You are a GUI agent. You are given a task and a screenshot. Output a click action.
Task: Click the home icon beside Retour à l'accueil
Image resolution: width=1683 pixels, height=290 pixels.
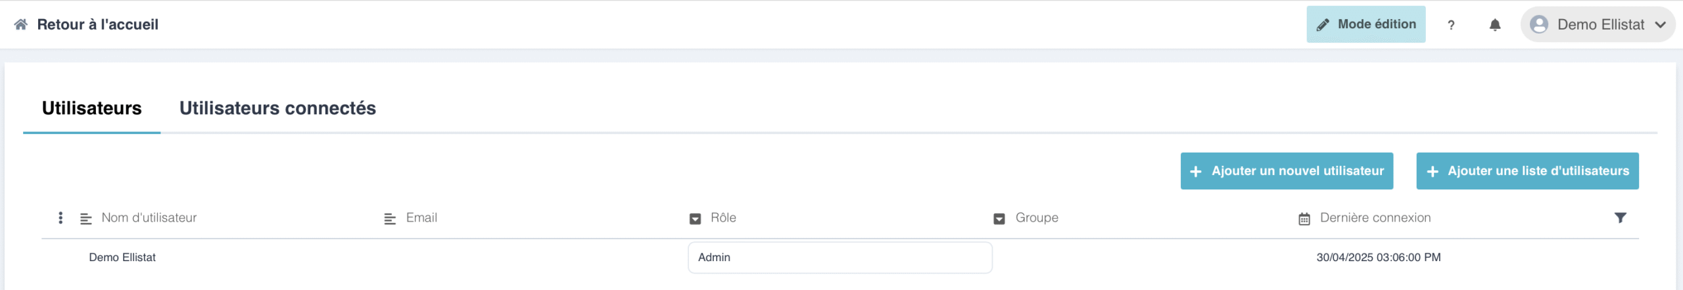coord(21,24)
